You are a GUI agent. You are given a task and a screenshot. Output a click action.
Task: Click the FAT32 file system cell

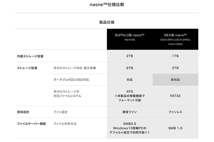tap(176, 96)
